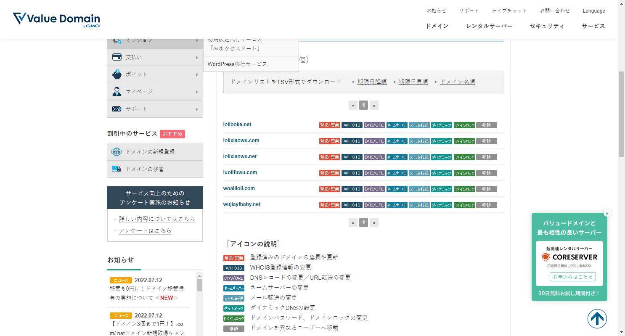
Task: Open news 移管も0円に！ドメイン移管特典
Action: [x=146, y=293]
